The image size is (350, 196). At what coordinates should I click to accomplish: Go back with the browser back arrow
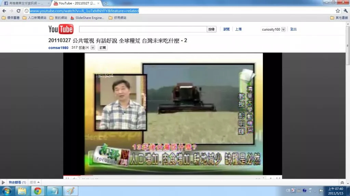tap(4, 11)
